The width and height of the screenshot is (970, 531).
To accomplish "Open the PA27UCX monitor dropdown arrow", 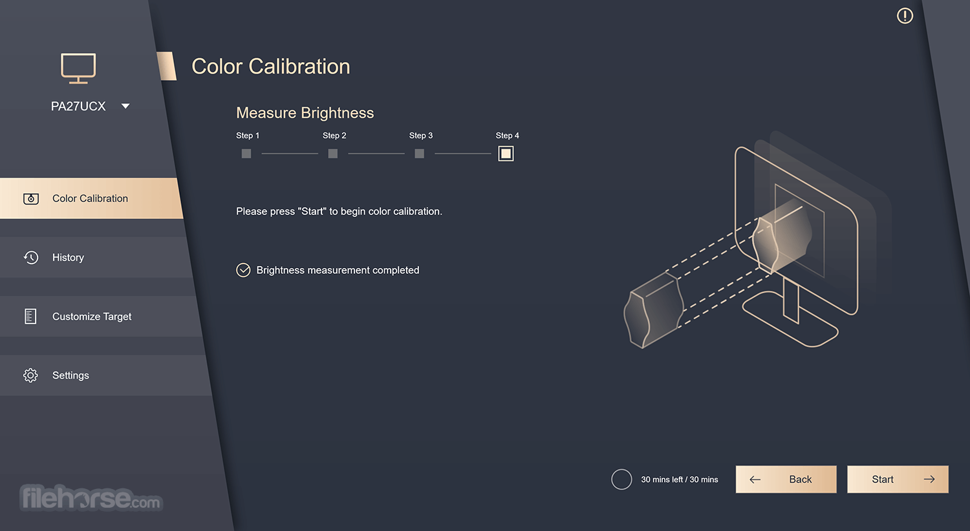I will (x=125, y=107).
